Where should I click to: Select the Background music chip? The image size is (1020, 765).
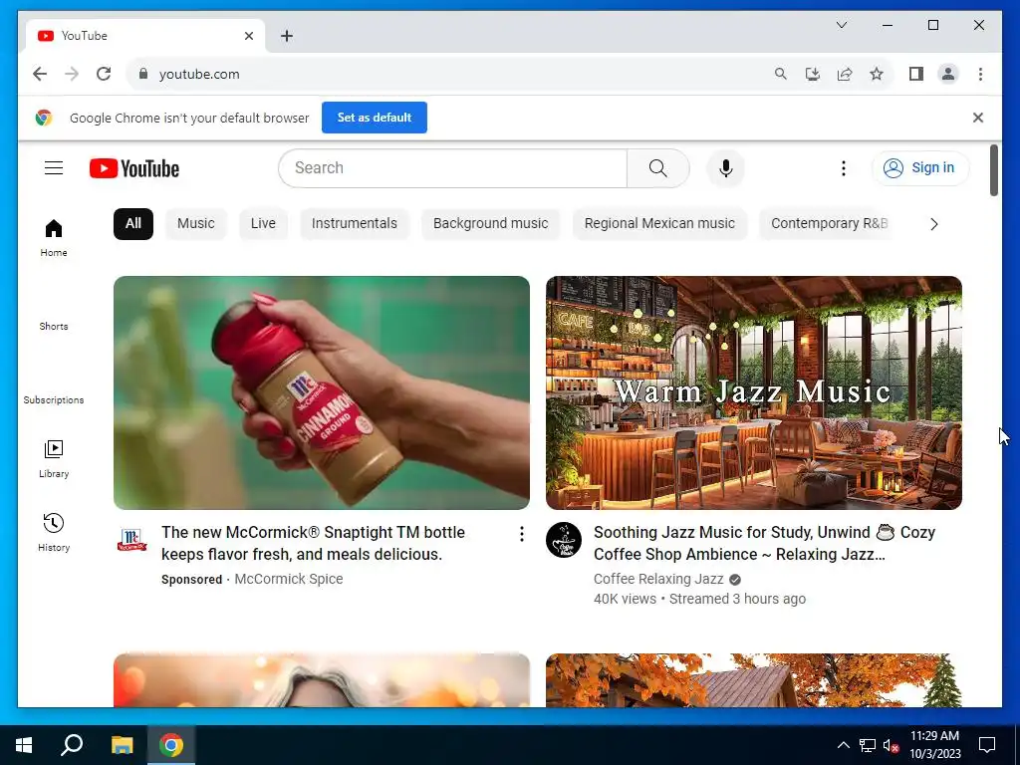click(x=490, y=224)
